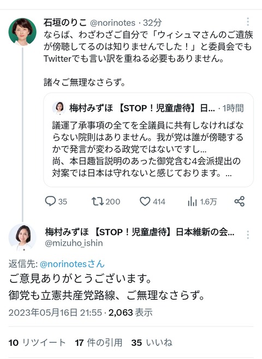262x359 pixels.
Task: Click the 32分 timestamp on the top tweet
Action: coord(152,22)
